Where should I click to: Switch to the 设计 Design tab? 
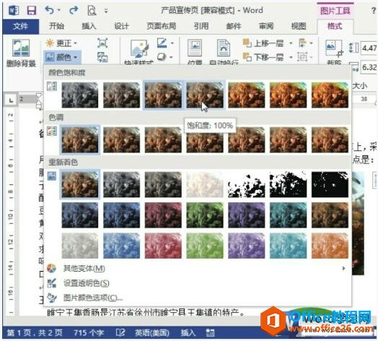point(121,26)
